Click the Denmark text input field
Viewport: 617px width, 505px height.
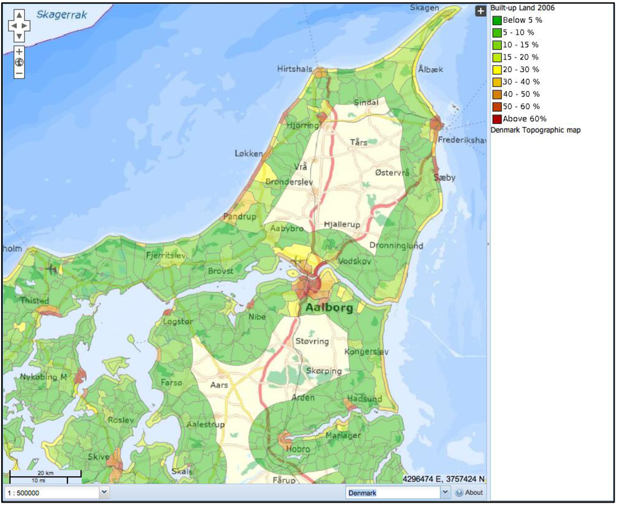[393, 492]
